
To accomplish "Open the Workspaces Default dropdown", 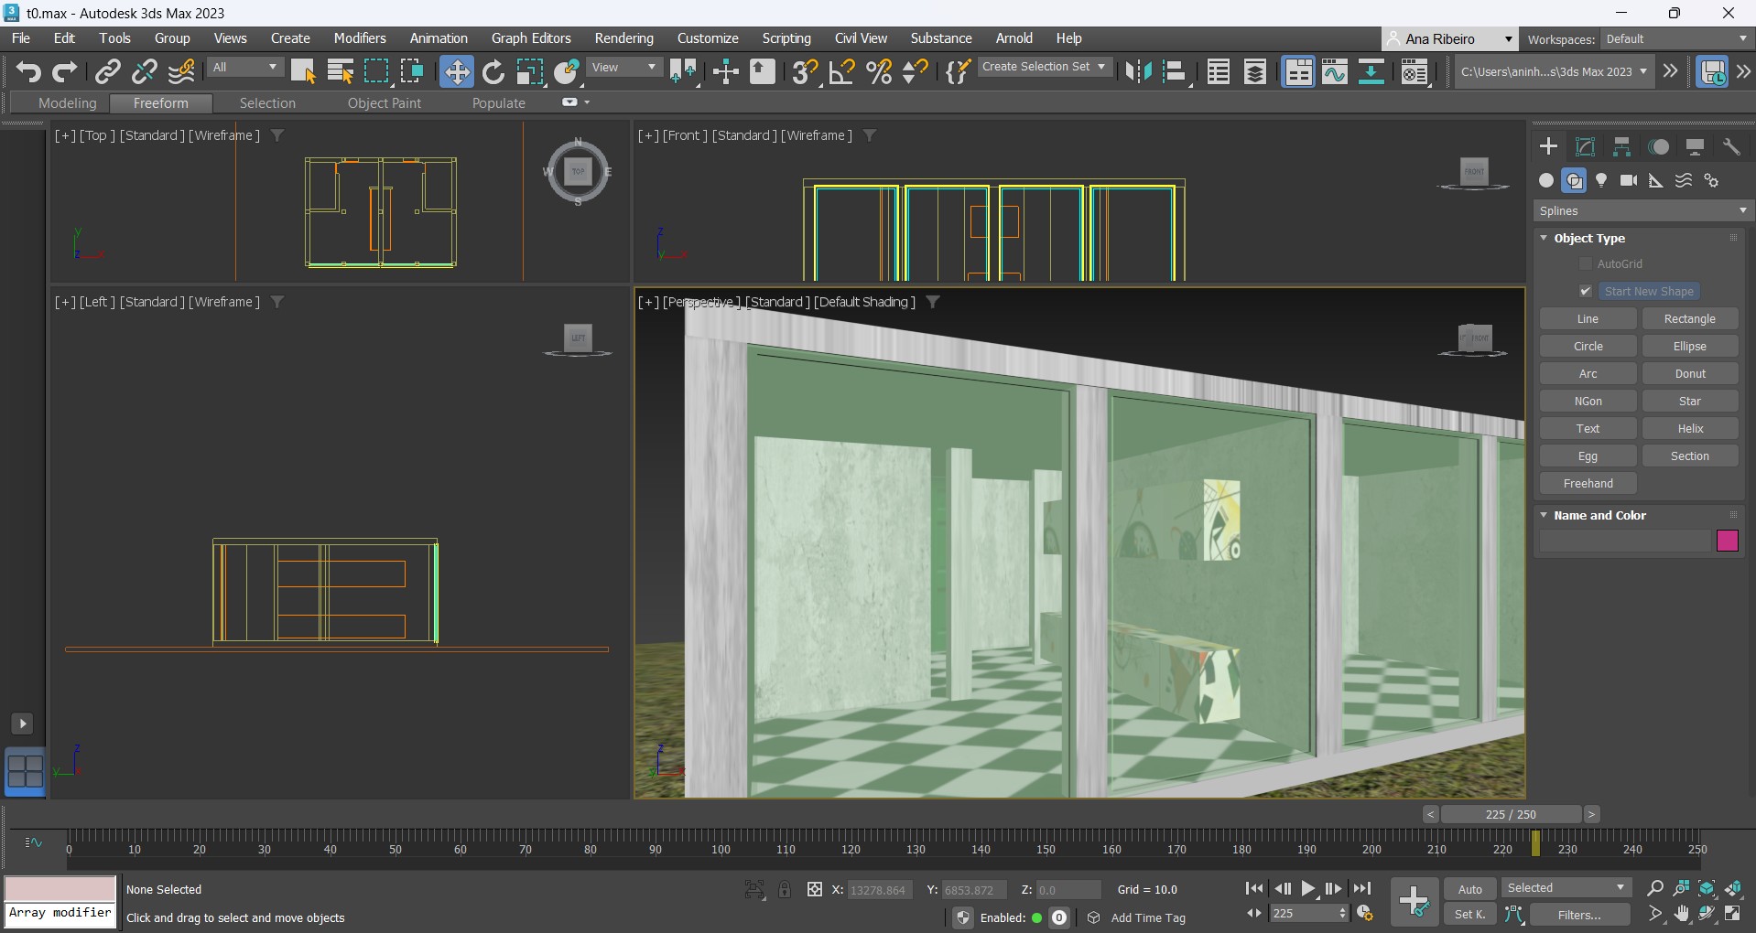I will 1675,38.
